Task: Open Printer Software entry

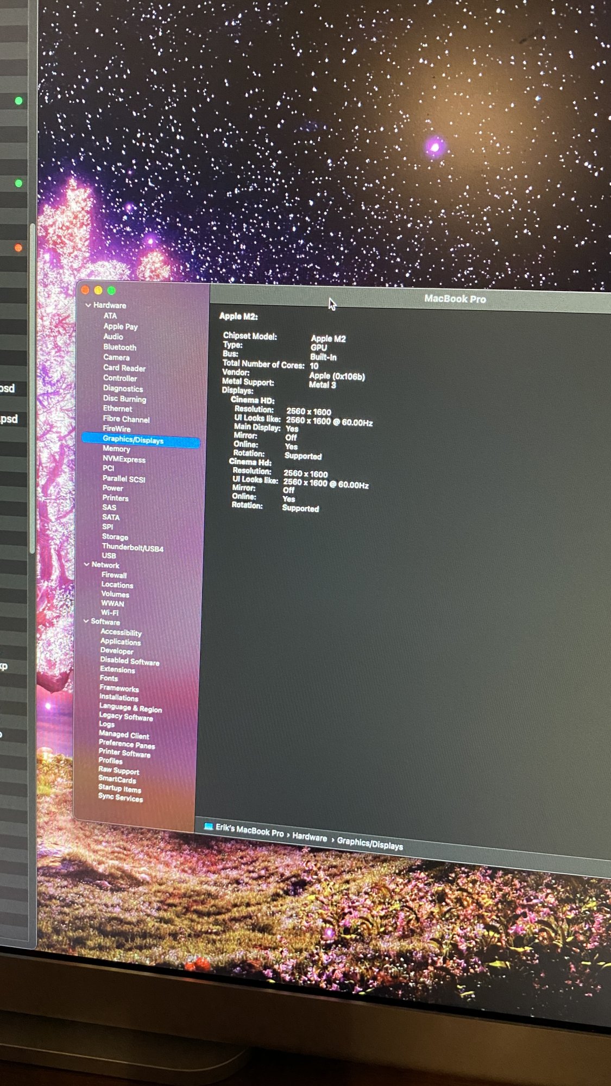Action: pos(124,753)
